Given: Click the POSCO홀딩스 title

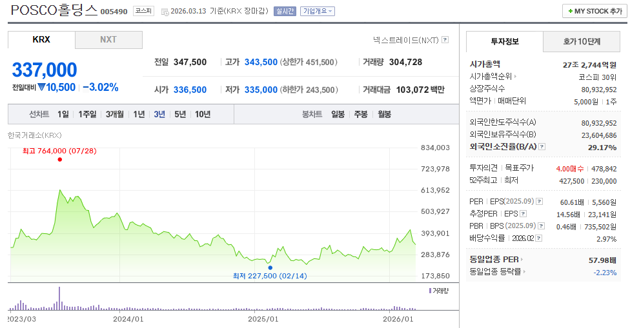Looking at the screenshot, I should pyautogui.click(x=54, y=10).
